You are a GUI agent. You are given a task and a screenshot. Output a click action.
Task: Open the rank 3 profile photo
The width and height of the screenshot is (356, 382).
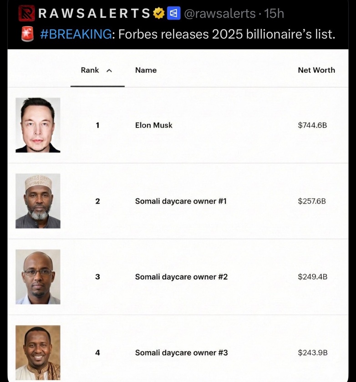point(38,276)
